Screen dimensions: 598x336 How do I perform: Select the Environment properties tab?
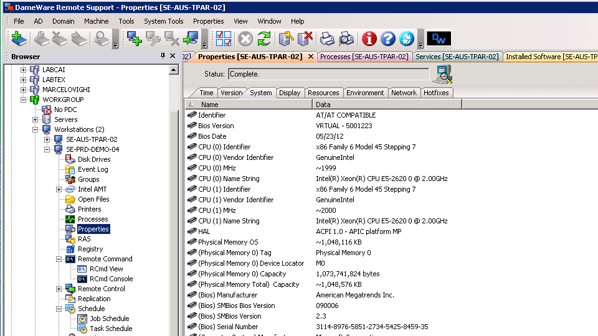coord(365,93)
